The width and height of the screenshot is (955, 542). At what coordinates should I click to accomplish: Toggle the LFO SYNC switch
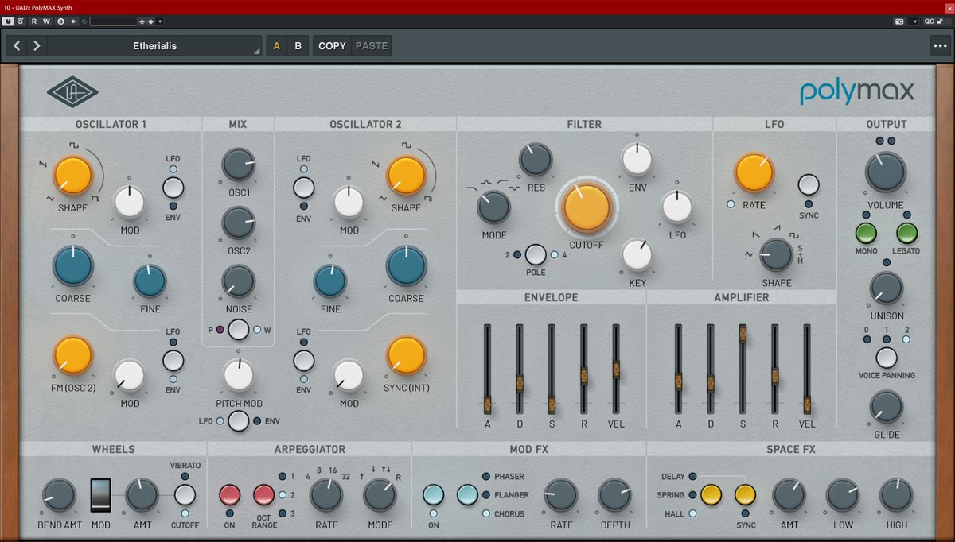click(809, 185)
